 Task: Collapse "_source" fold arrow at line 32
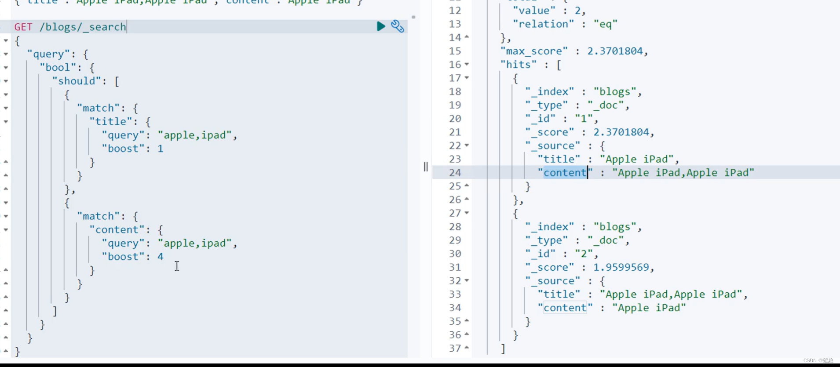pyautogui.click(x=467, y=281)
